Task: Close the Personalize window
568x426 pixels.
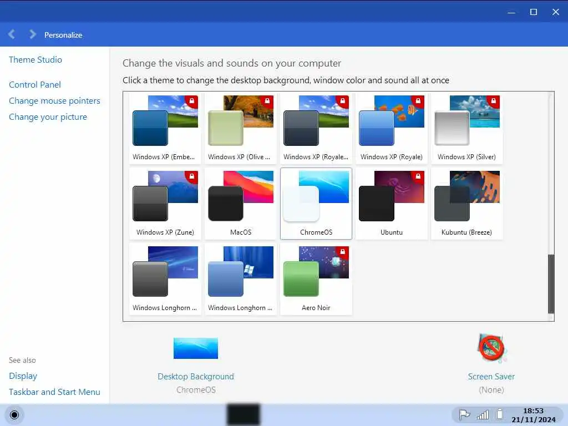Action: coord(556,12)
